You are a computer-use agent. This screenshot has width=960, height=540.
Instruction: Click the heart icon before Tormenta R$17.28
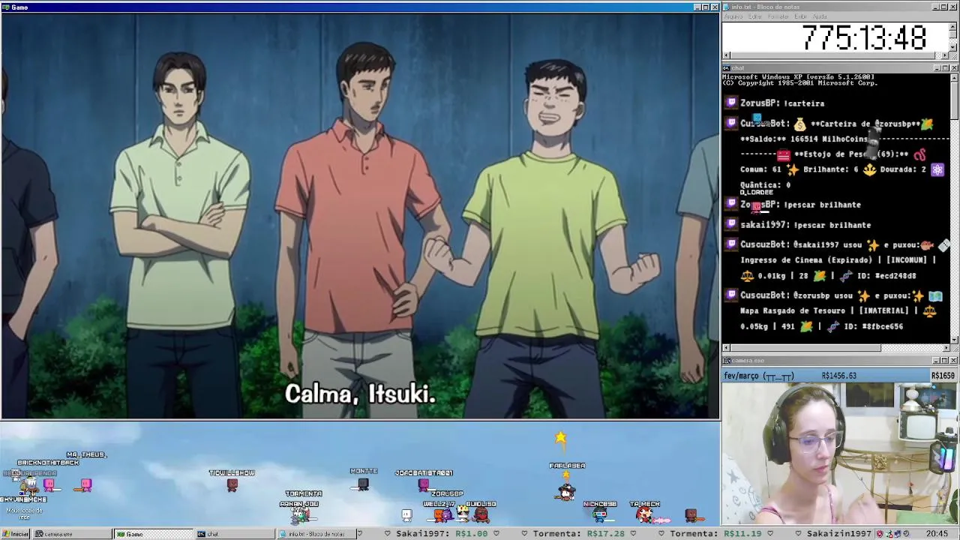tap(524, 533)
